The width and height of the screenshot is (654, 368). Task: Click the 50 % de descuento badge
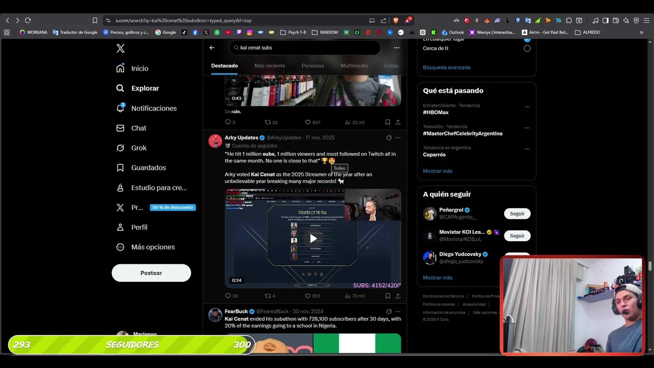click(x=173, y=208)
